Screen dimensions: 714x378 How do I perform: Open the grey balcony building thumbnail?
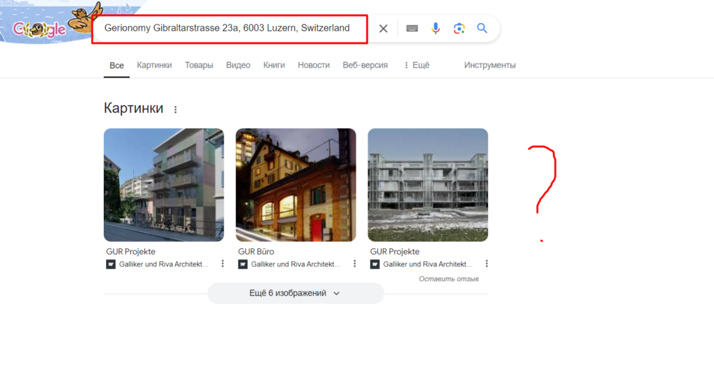428,185
